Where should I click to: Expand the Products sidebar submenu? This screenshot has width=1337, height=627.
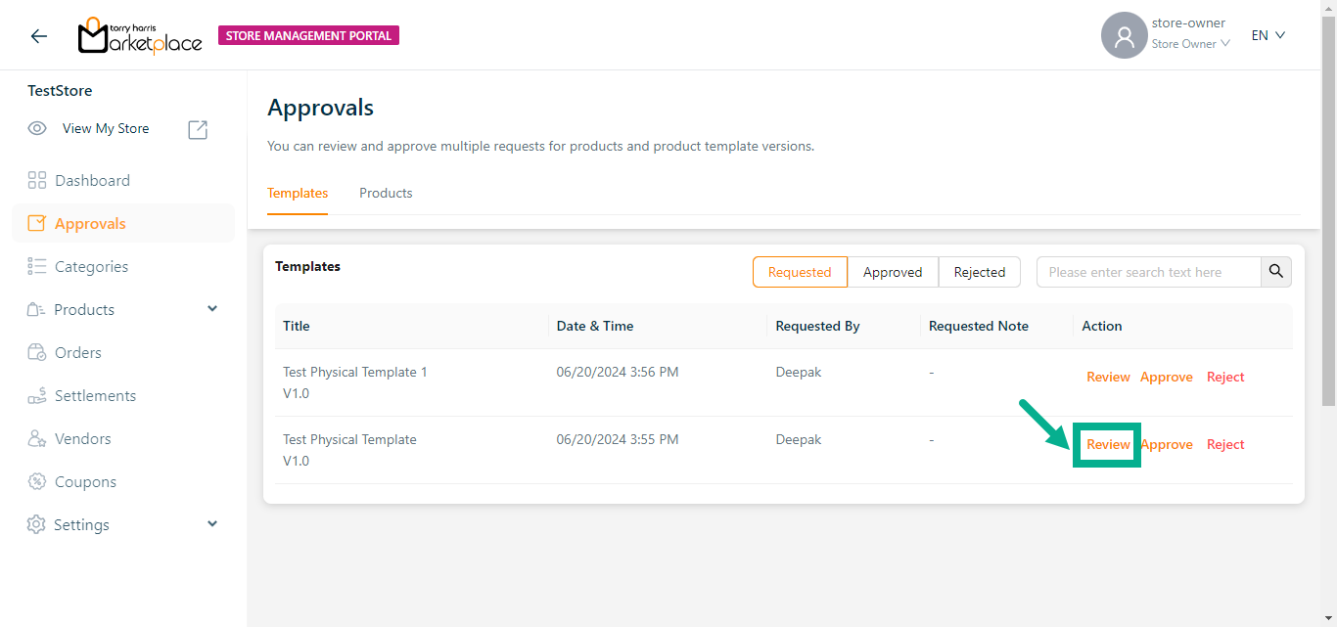[212, 309]
